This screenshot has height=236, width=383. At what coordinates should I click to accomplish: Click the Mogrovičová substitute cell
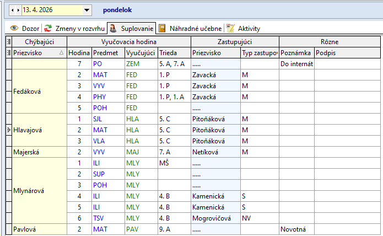[x=215, y=218]
